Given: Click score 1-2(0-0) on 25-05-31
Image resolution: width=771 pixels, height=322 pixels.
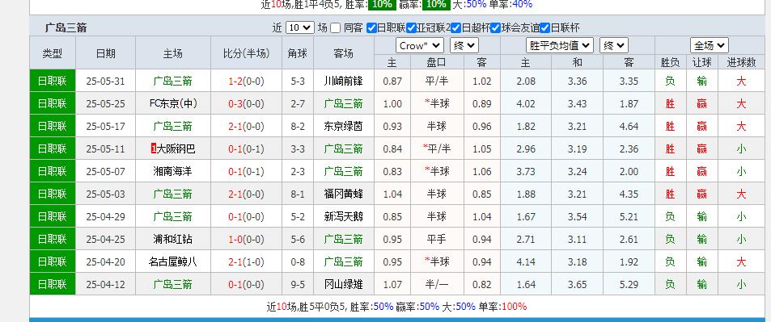Looking at the screenshot, I should [x=246, y=81].
